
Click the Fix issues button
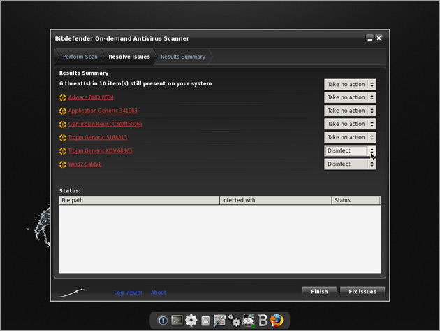(x=362, y=292)
